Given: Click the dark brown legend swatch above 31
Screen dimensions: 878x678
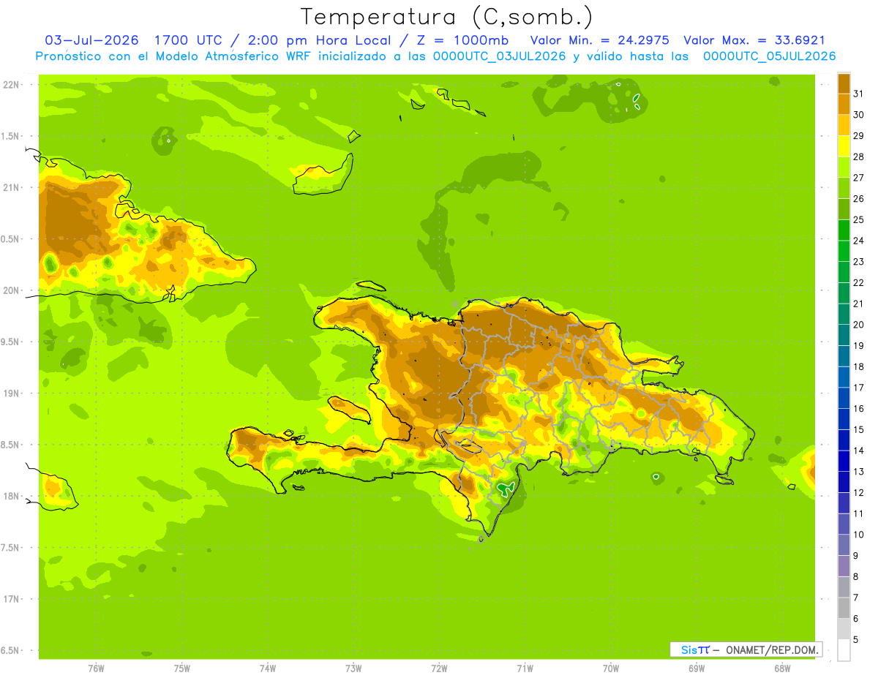Looking at the screenshot, I should point(844,83).
